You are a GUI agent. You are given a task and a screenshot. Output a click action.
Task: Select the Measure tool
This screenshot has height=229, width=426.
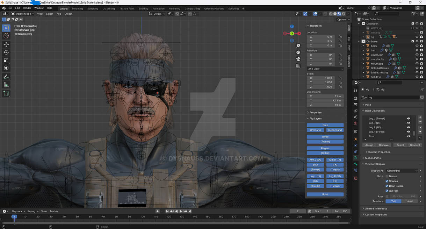point(6,85)
